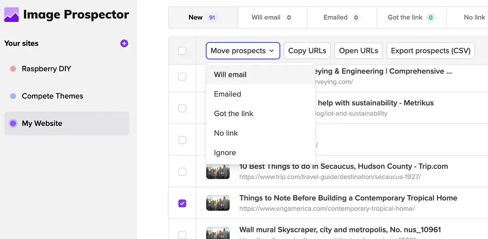Toggle the select-all checkbox in toolbar
This screenshot has width=488, height=239.
[182, 51]
